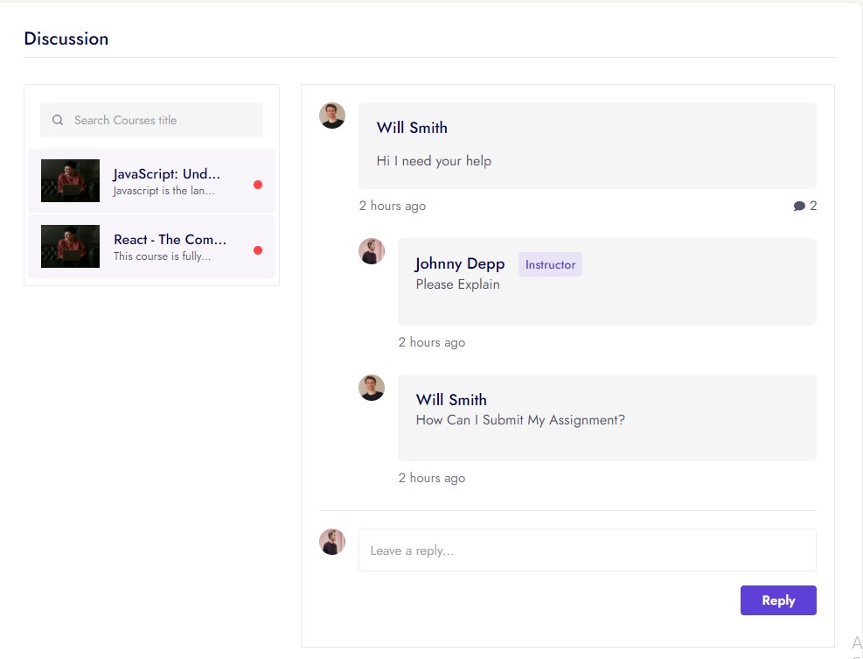Open the JavaScript course thumbnail
This screenshot has width=863, height=659.
pyautogui.click(x=71, y=181)
